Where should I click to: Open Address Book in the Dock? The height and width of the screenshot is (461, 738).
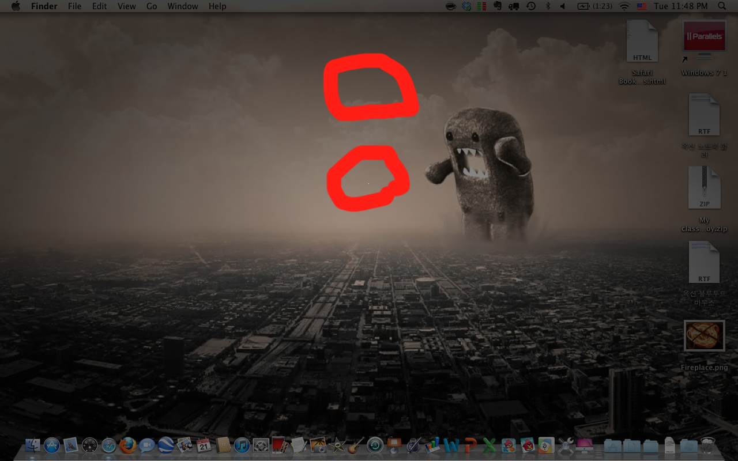coord(223,445)
